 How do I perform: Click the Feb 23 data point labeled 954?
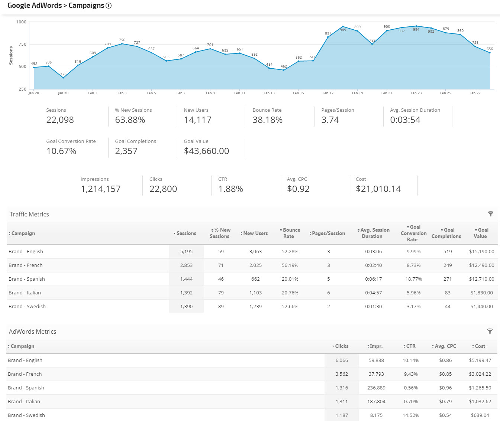[x=416, y=26]
